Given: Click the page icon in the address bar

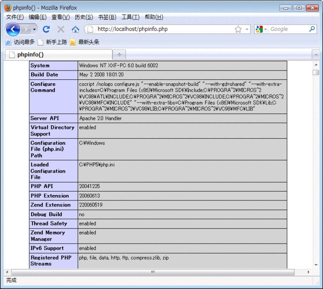Looking at the screenshot, I should coord(90,29).
